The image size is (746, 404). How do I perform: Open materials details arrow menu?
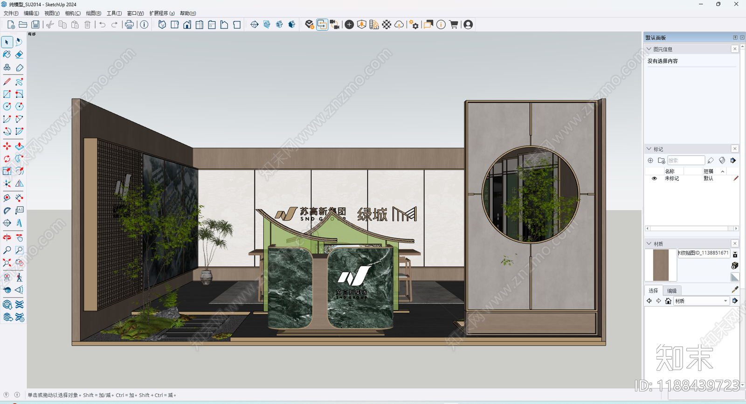(735, 301)
